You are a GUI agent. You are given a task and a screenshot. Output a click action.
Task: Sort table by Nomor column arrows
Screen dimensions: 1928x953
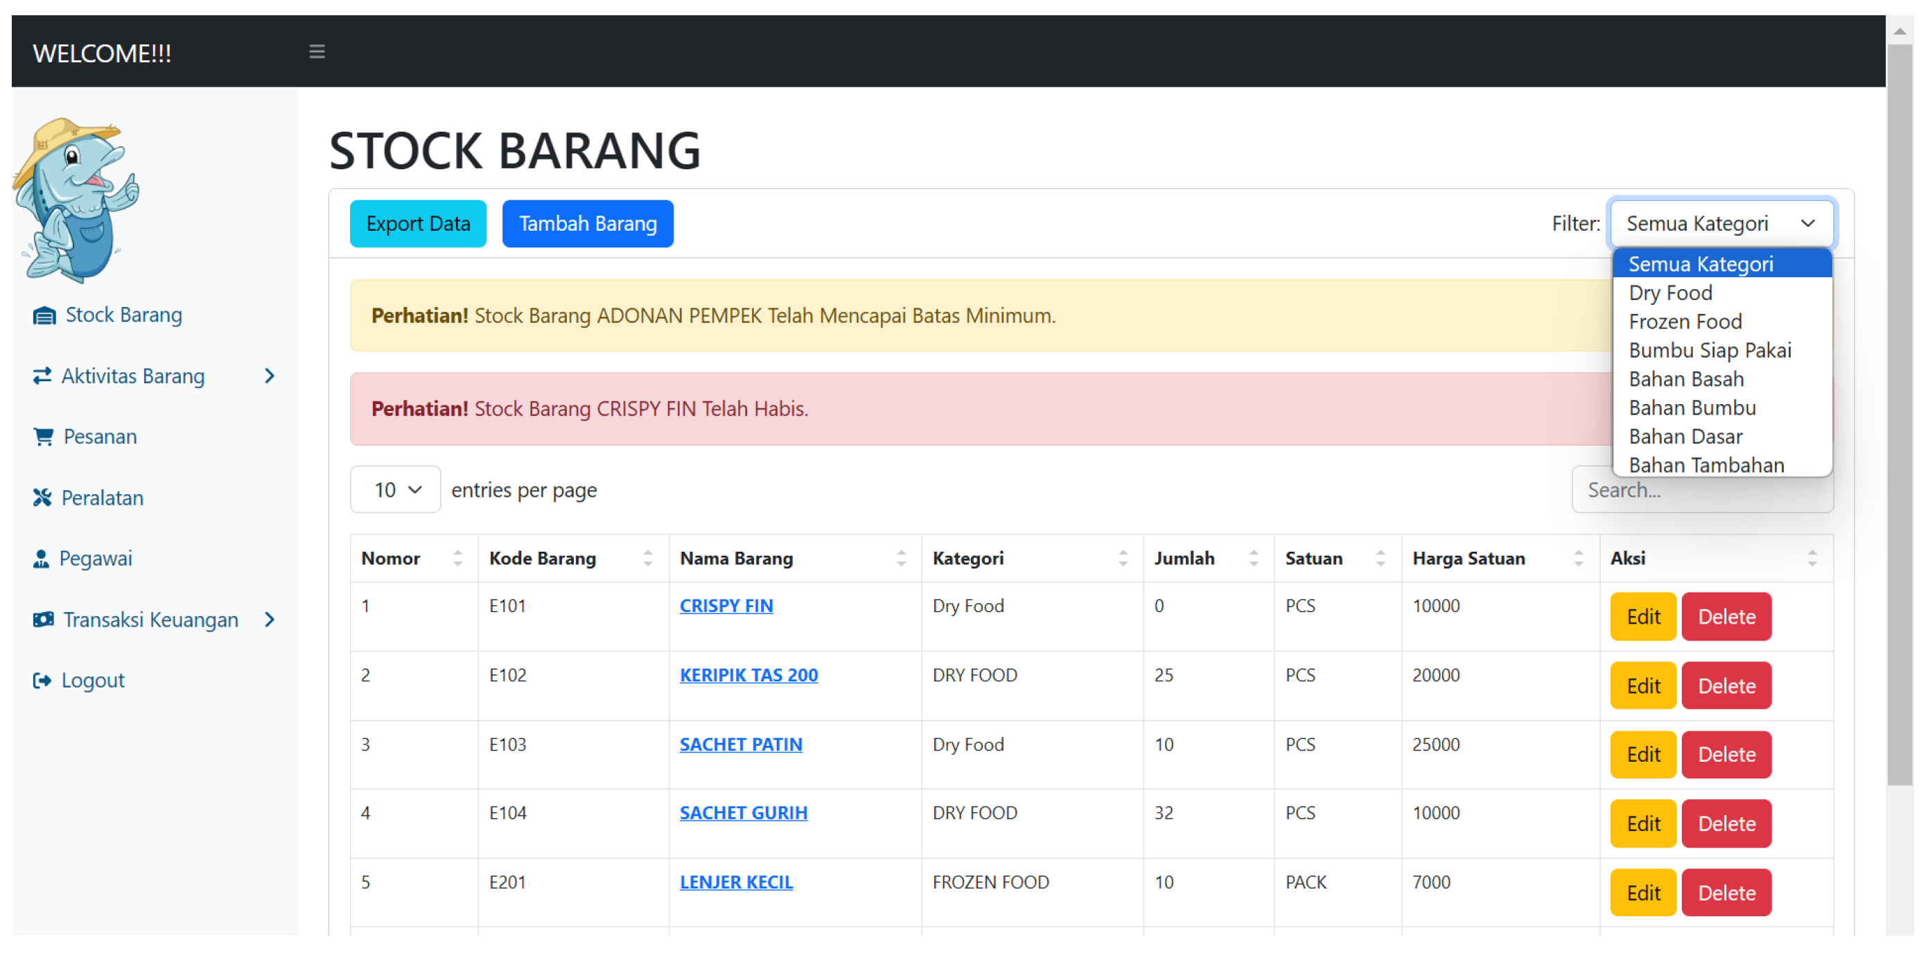pos(457,559)
